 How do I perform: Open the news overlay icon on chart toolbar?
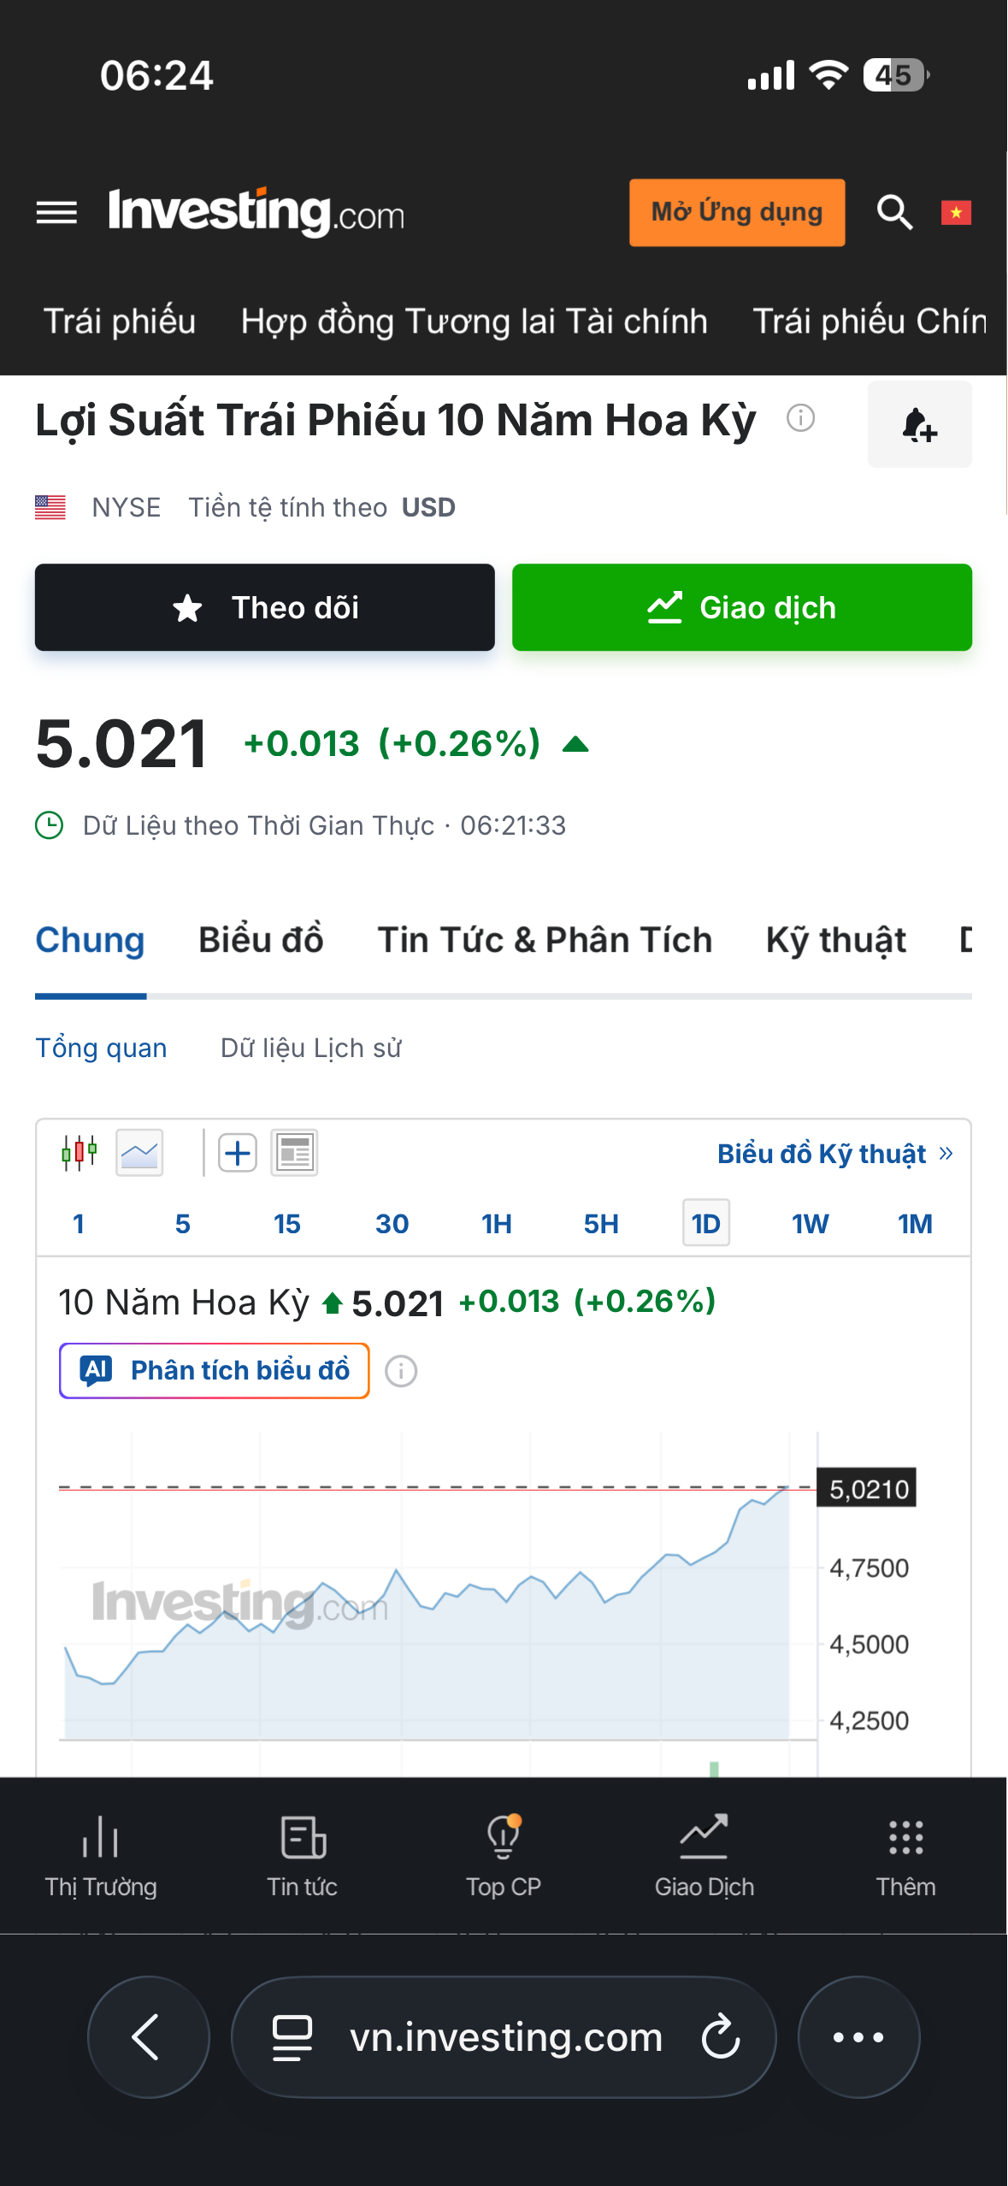click(x=294, y=1153)
